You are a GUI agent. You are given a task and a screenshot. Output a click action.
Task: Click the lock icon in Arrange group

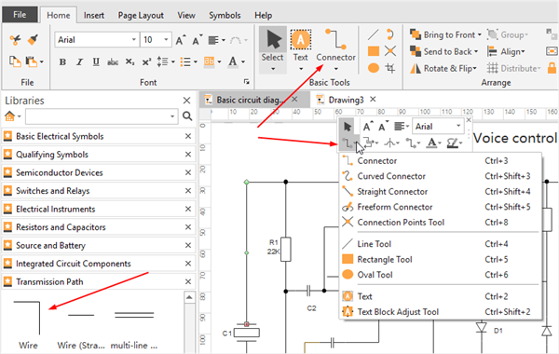coord(552,68)
